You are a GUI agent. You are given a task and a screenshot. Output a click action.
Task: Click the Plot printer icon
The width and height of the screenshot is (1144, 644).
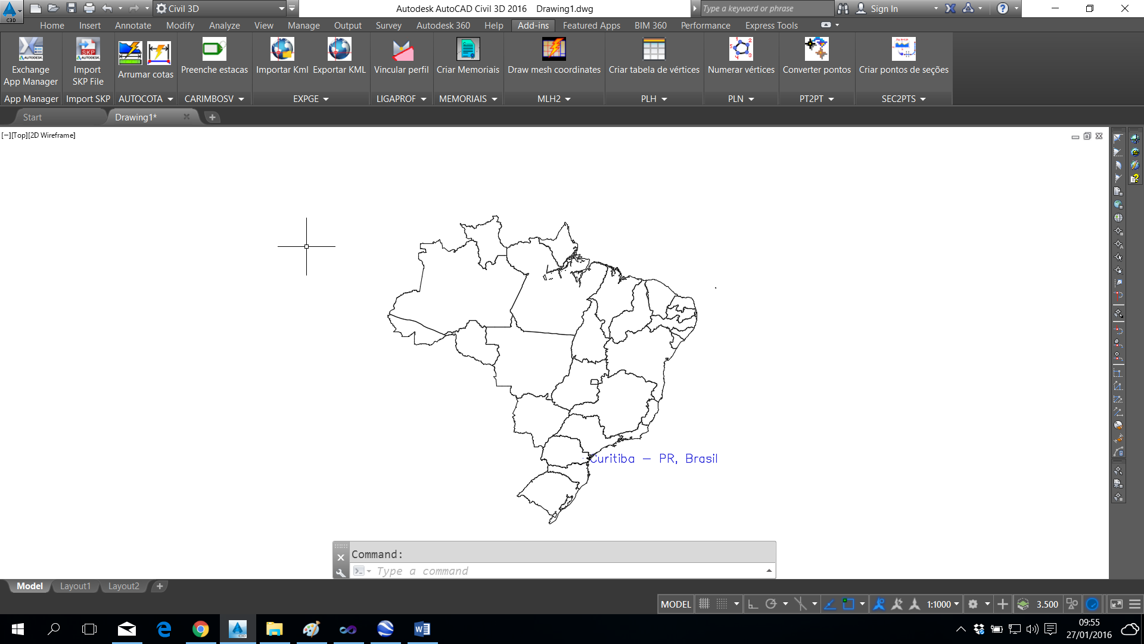point(89,8)
